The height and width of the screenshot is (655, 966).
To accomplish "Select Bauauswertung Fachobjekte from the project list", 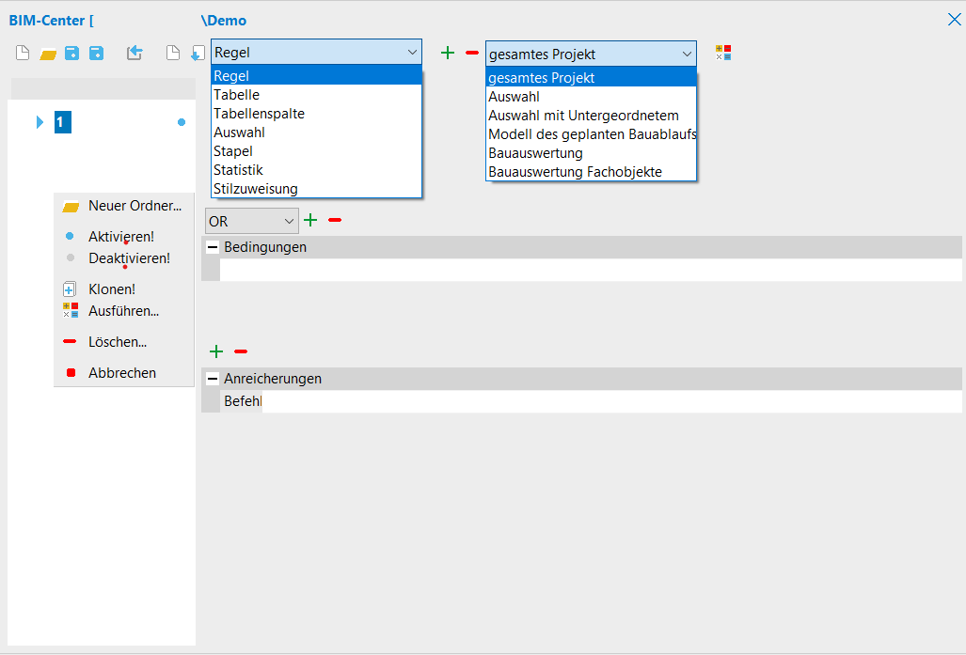I will 575,171.
